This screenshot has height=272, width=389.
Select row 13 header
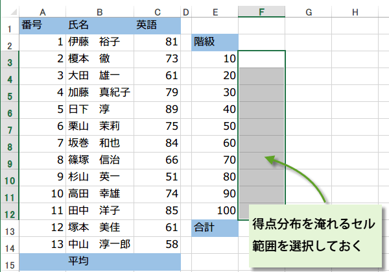[x=10, y=229]
